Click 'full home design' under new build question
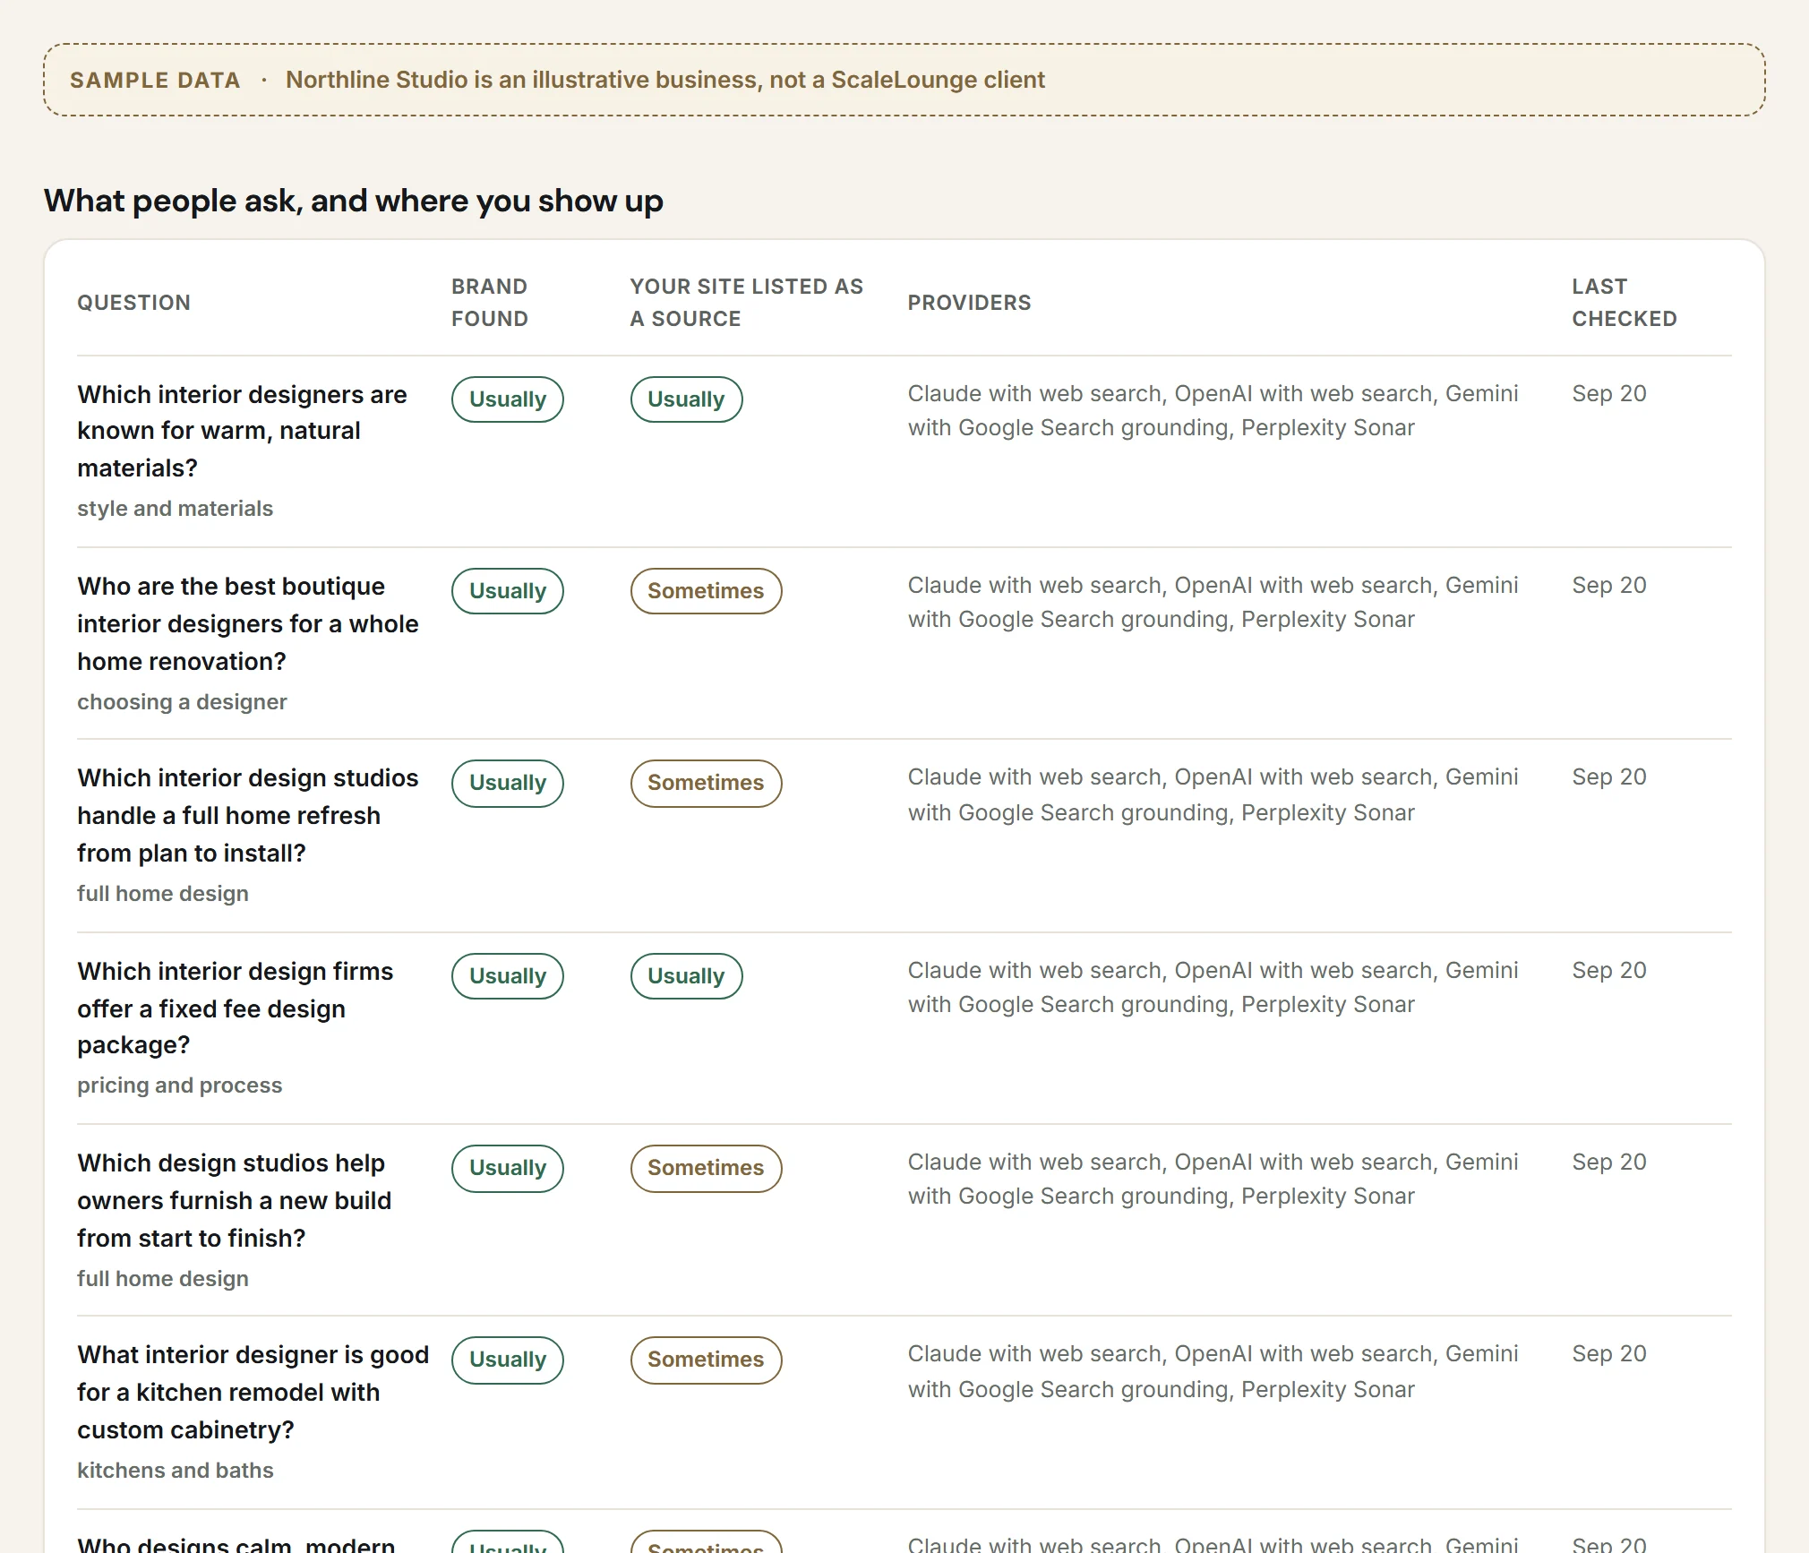 coord(163,1279)
